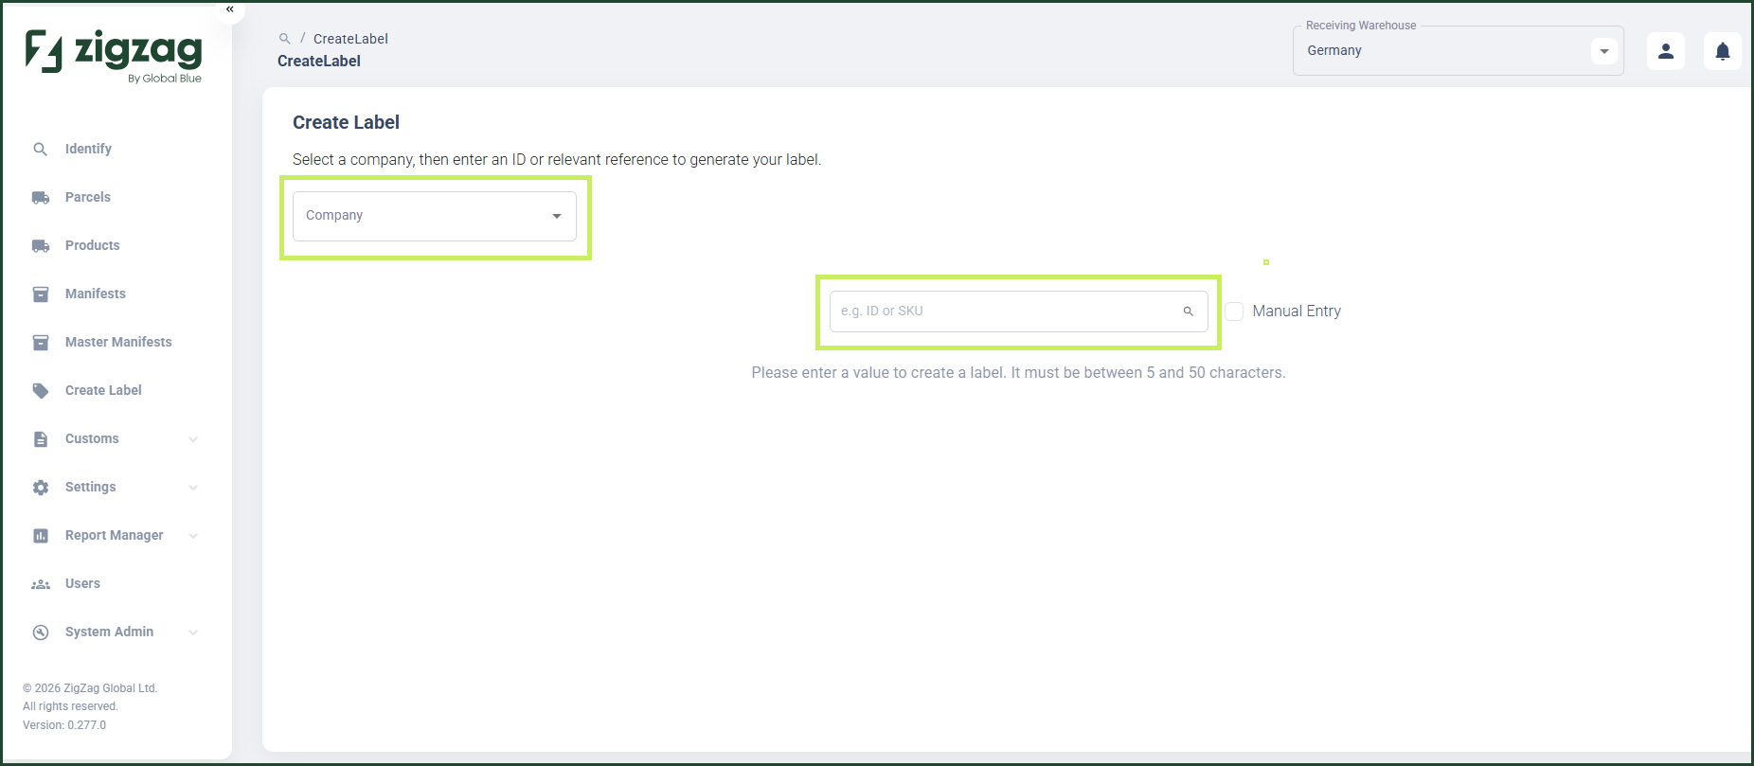Click the Settings gear icon
1754x766 pixels.
41,487
